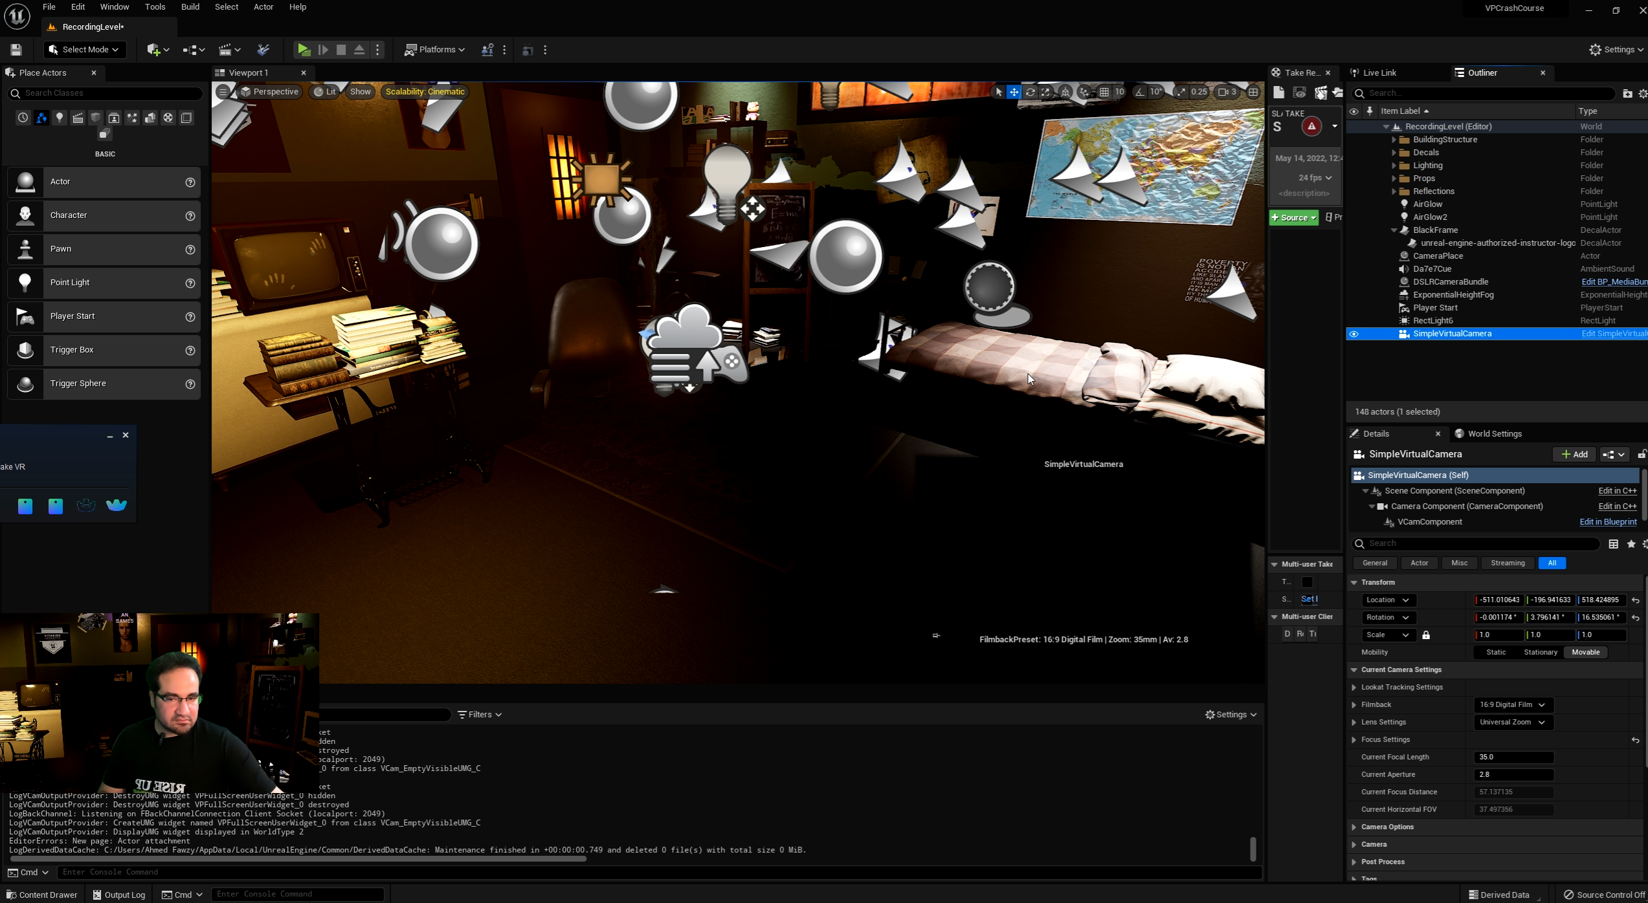Click the Streaming filter button in Details

(1507, 563)
